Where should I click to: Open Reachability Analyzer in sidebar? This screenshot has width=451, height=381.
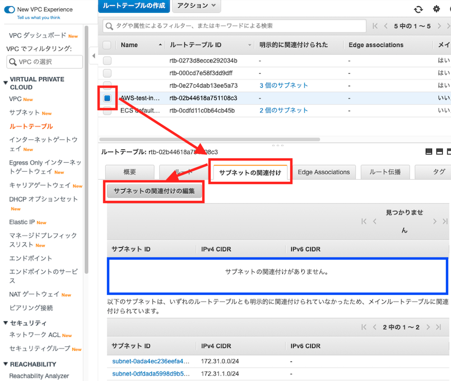[x=39, y=376]
